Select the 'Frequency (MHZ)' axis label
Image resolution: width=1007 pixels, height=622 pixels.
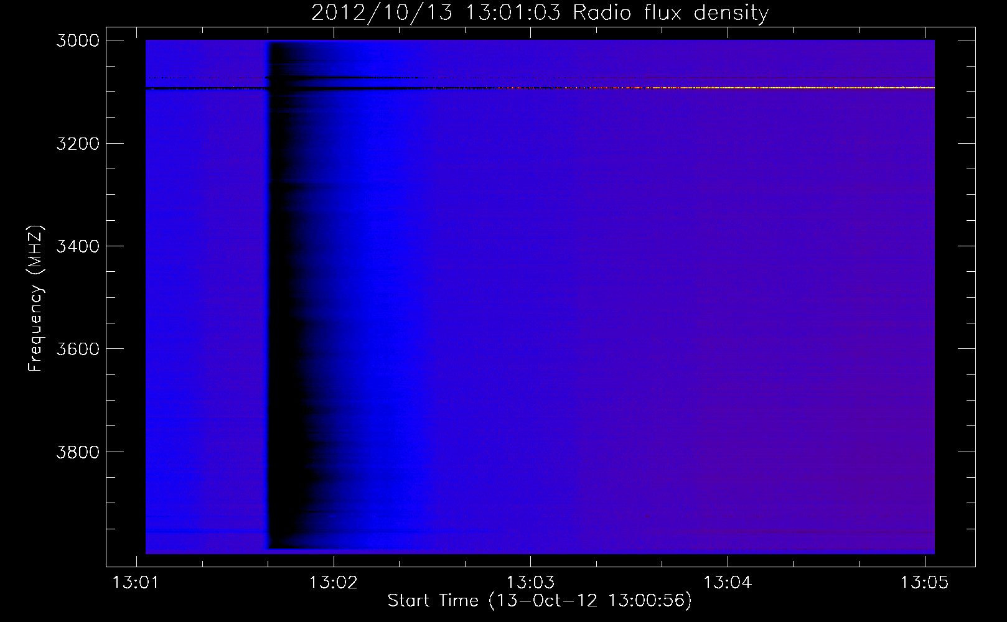point(36,299)
